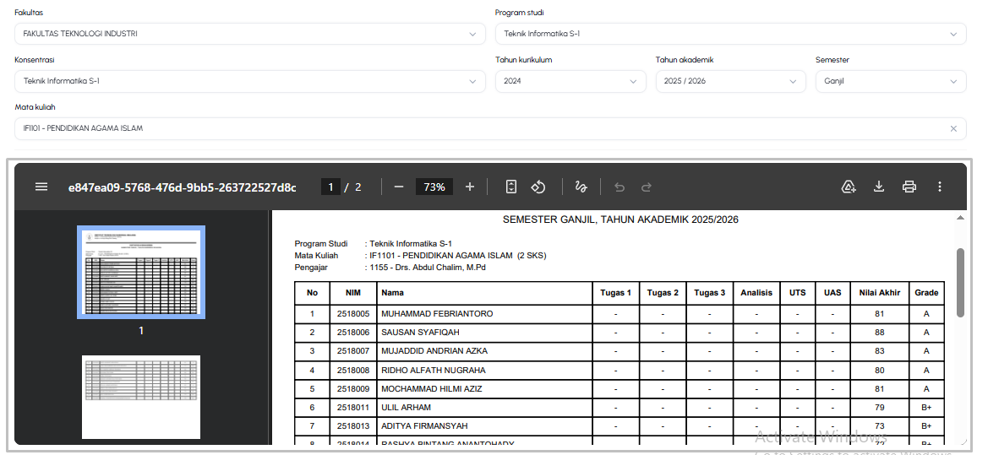Viewport: 988px width, 455px height.
Task: Click the name RIDHO ALFATH NUGRAHA
Action: [x=434, y=370]
